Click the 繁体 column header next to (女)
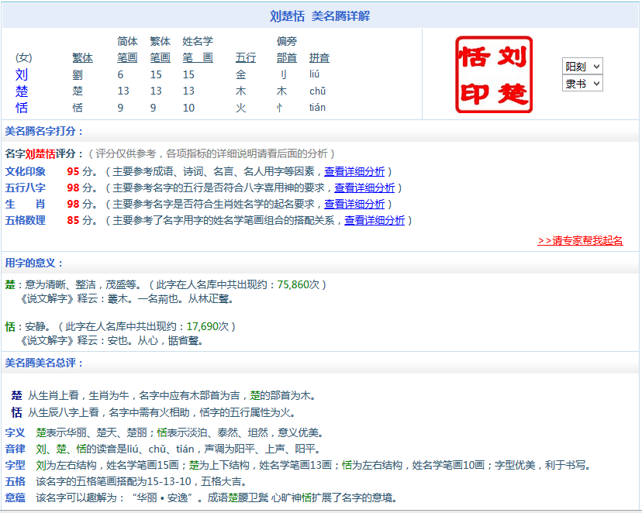This screenshot has height=513, width=642. click(x=82, y=57)
